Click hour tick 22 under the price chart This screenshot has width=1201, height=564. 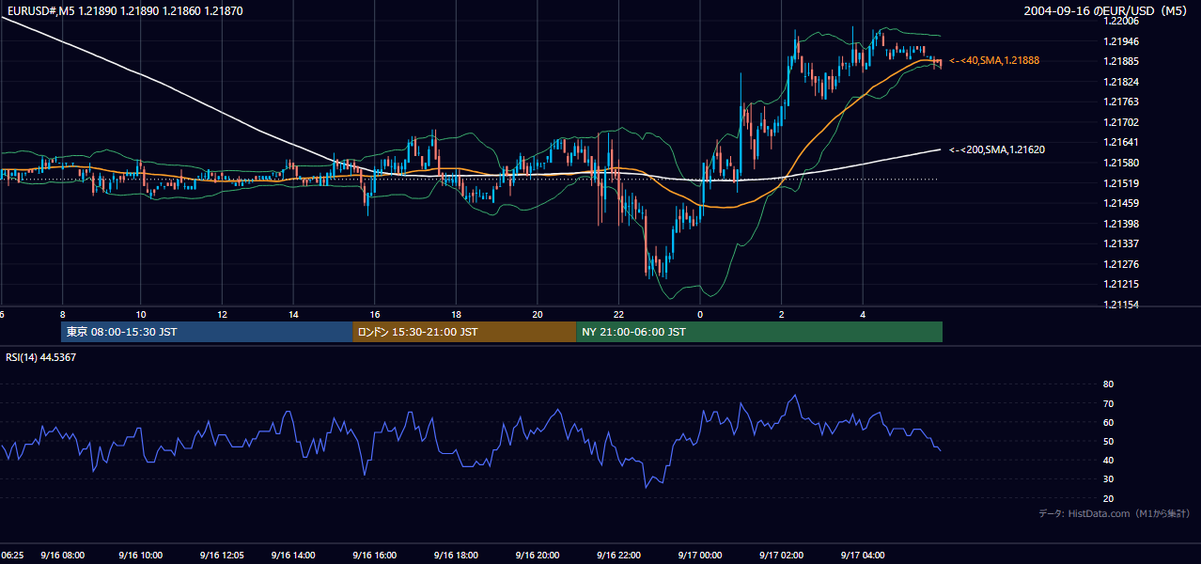[618, 314]
